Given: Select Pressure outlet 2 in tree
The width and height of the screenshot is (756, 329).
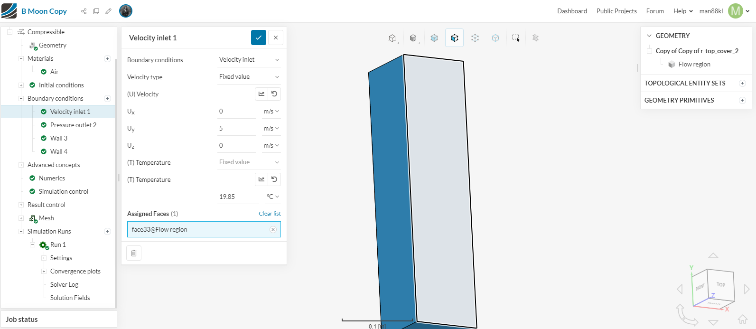Looking at the screenshot, I should (x=73, y=125).
